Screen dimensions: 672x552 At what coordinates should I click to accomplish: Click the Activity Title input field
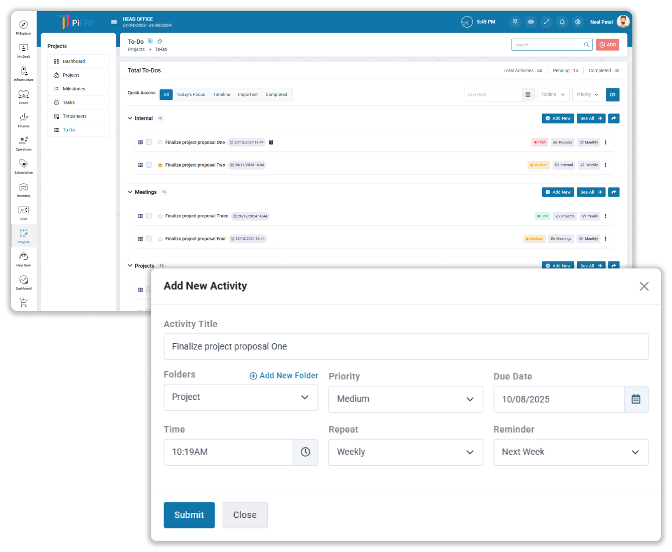[405, 346]
